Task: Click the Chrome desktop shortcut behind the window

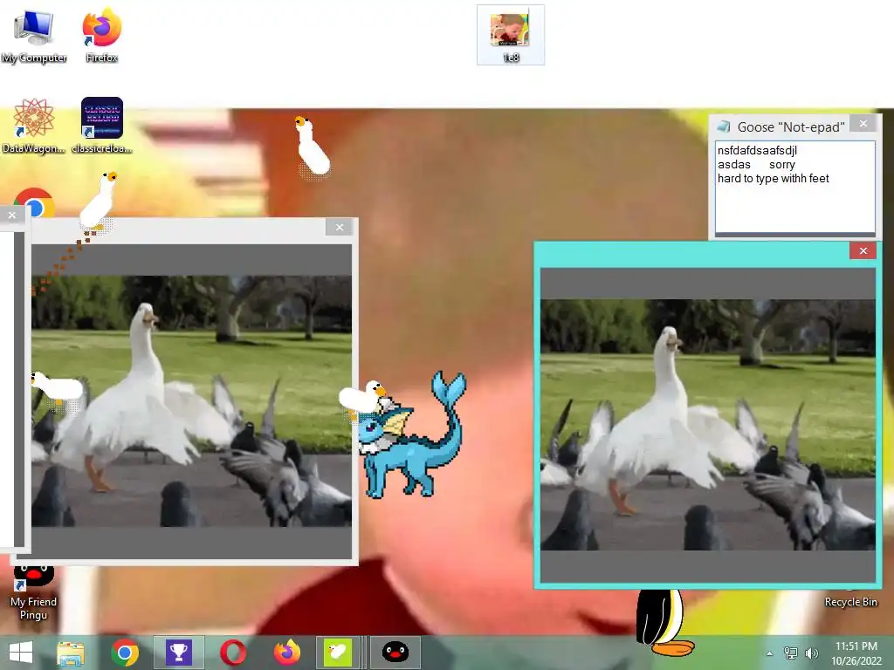Action: pos(35,202)
